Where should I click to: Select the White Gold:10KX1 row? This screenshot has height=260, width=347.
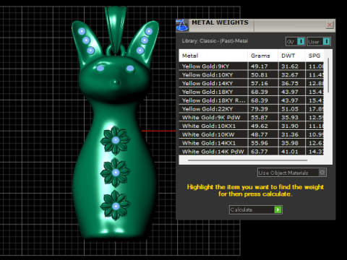(251, 126)
